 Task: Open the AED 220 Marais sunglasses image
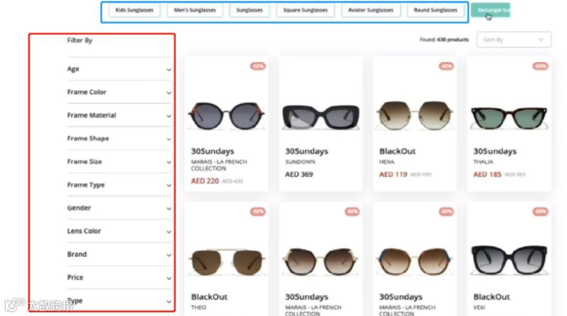click(x=226, y=115)
